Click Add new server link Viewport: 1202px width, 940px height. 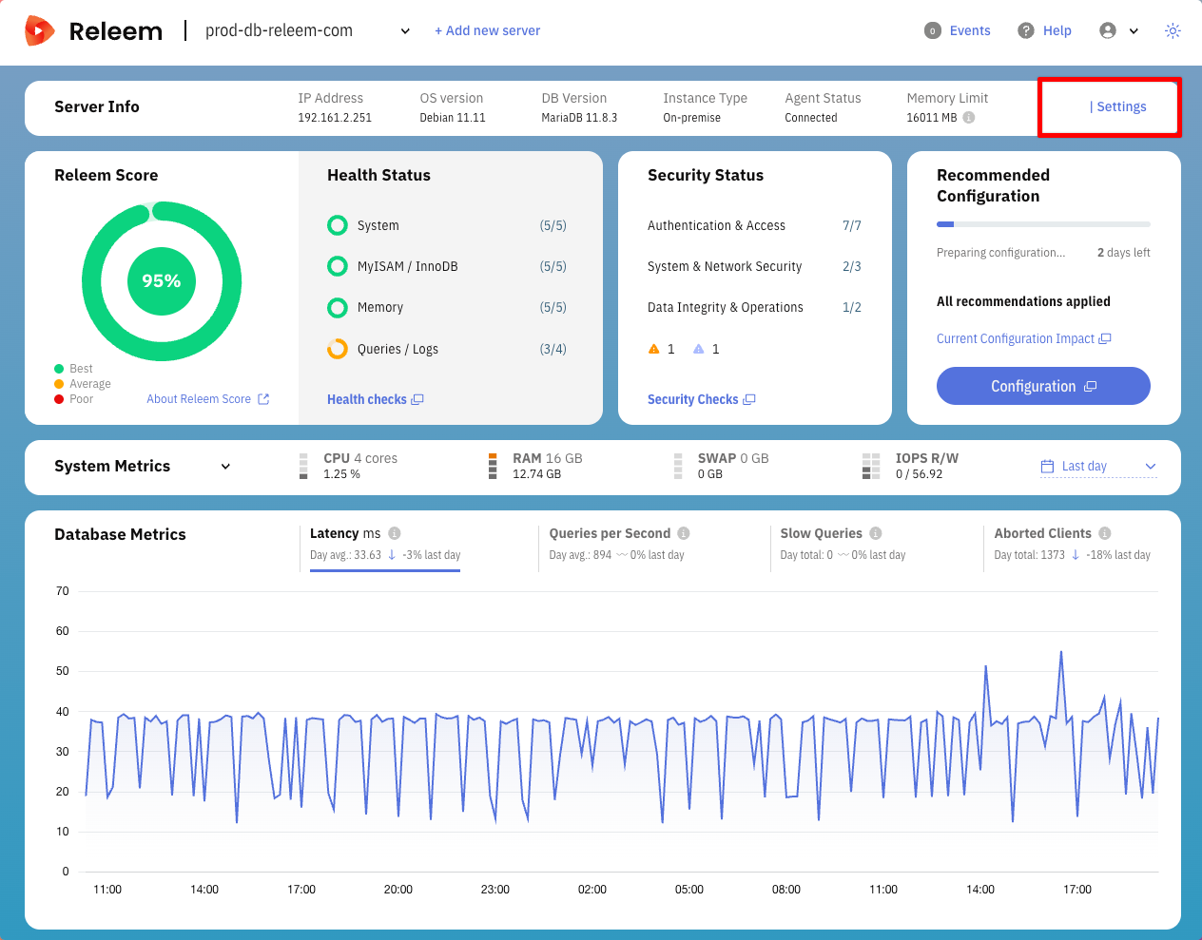coord(487,31)
